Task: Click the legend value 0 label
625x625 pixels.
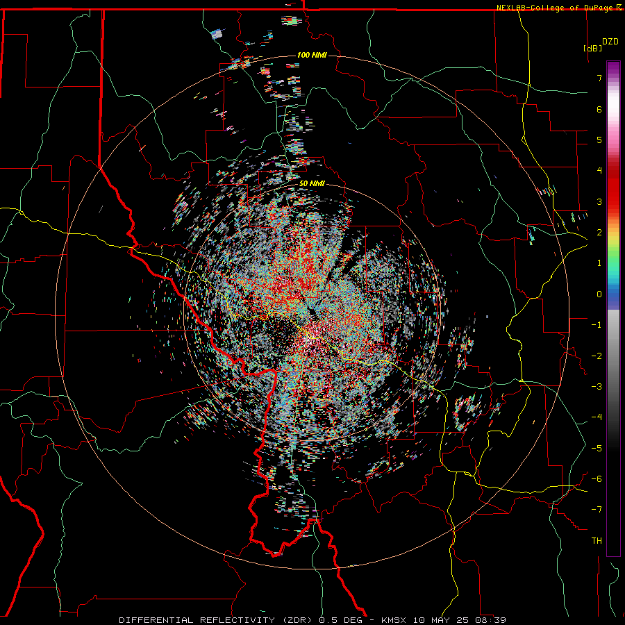Action: pyautogui.click(x=599, y=294)
